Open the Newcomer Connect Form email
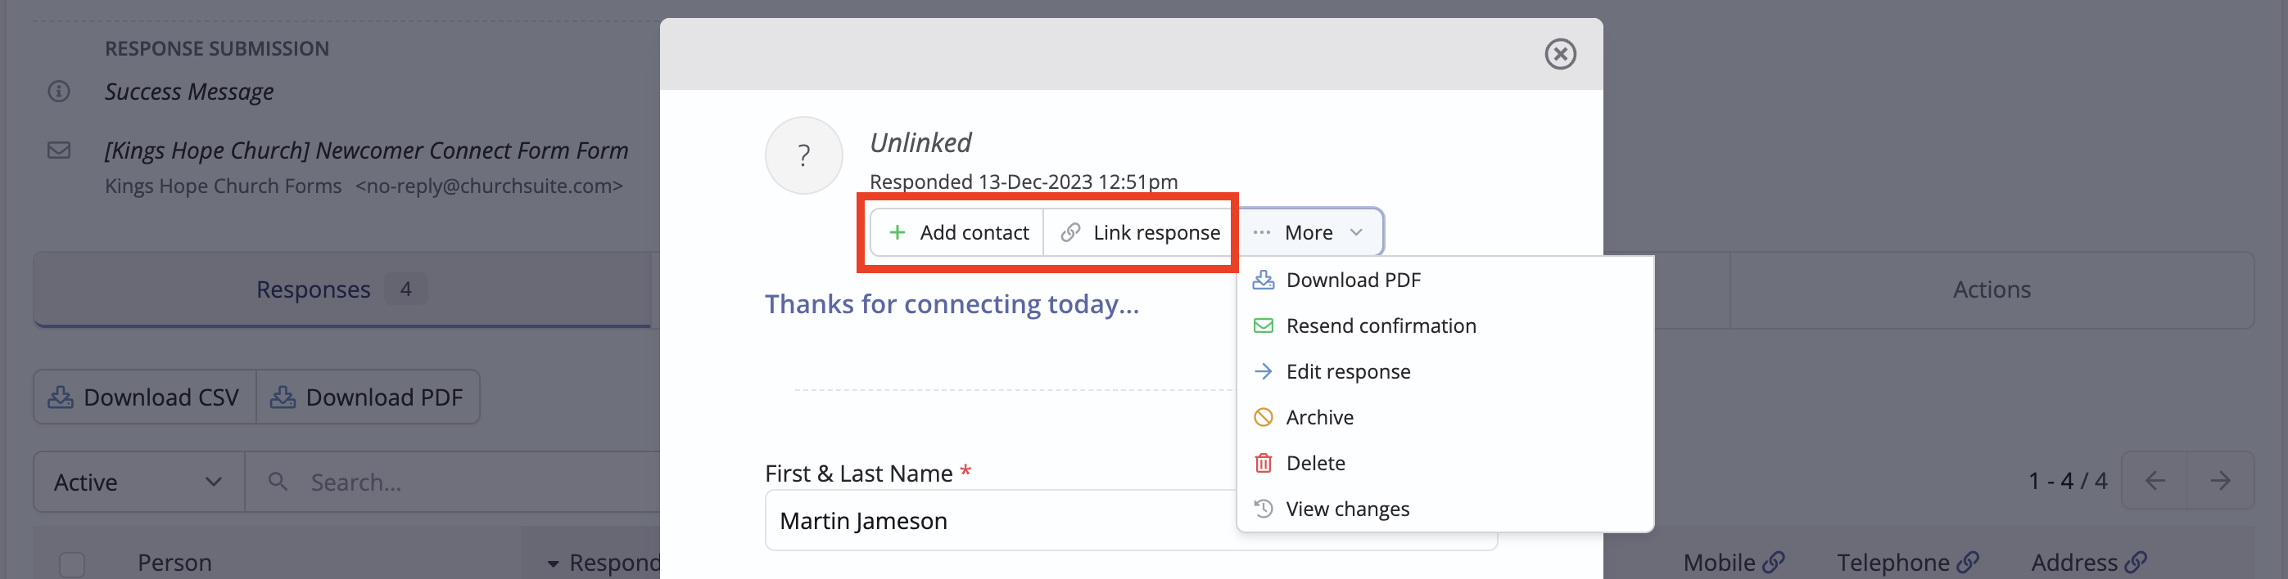The width and height of the screenshot is (2288, 579). pyautogui.click(x=366, y=150)
